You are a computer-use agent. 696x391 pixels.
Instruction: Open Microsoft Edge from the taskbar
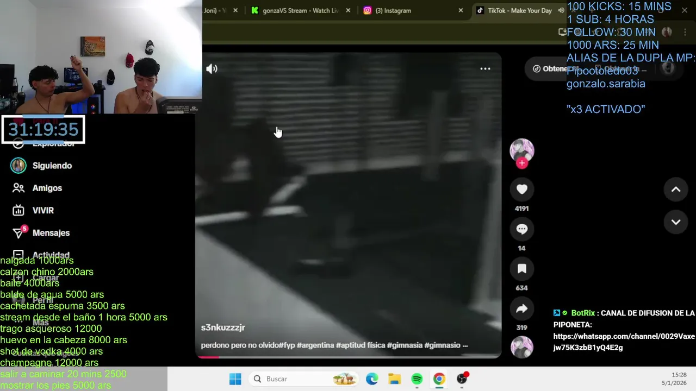click(x=372, y=379)
